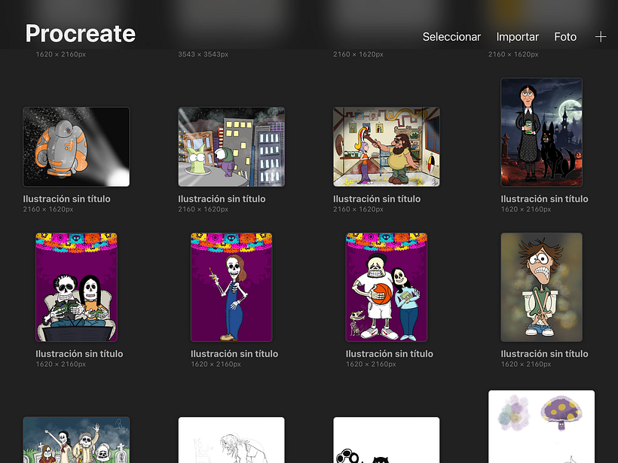
Task: Click the Seleccionar button
Action: (x=451, y=37)
